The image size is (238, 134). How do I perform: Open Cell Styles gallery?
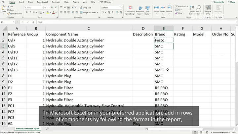click(147, 10)
